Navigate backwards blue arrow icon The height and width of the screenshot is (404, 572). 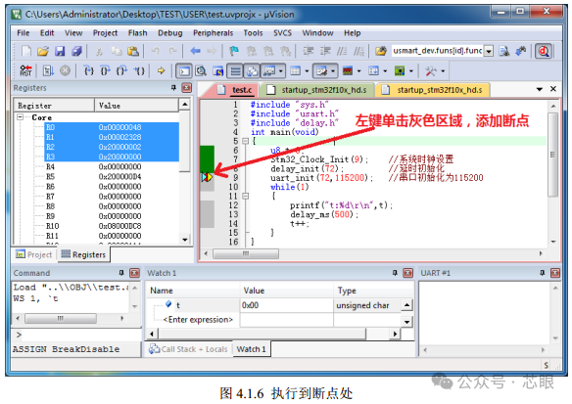196,51
